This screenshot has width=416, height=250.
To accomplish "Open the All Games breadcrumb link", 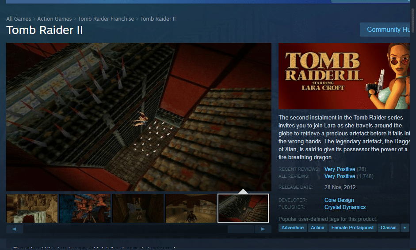I will 19,19.
